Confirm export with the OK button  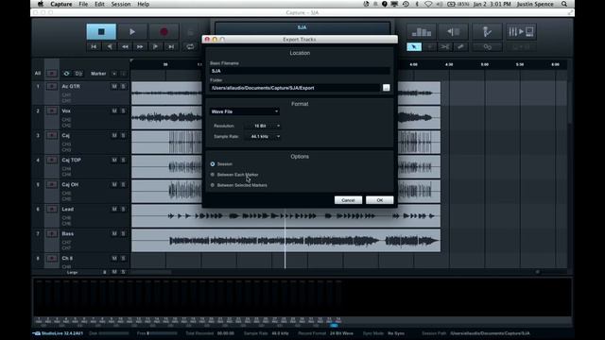click(x=380, y=200)
